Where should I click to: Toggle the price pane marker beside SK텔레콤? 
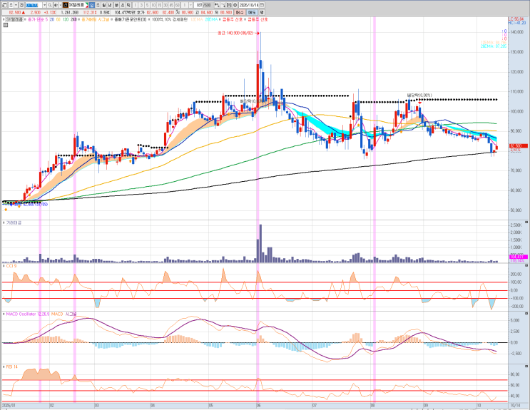4,19
